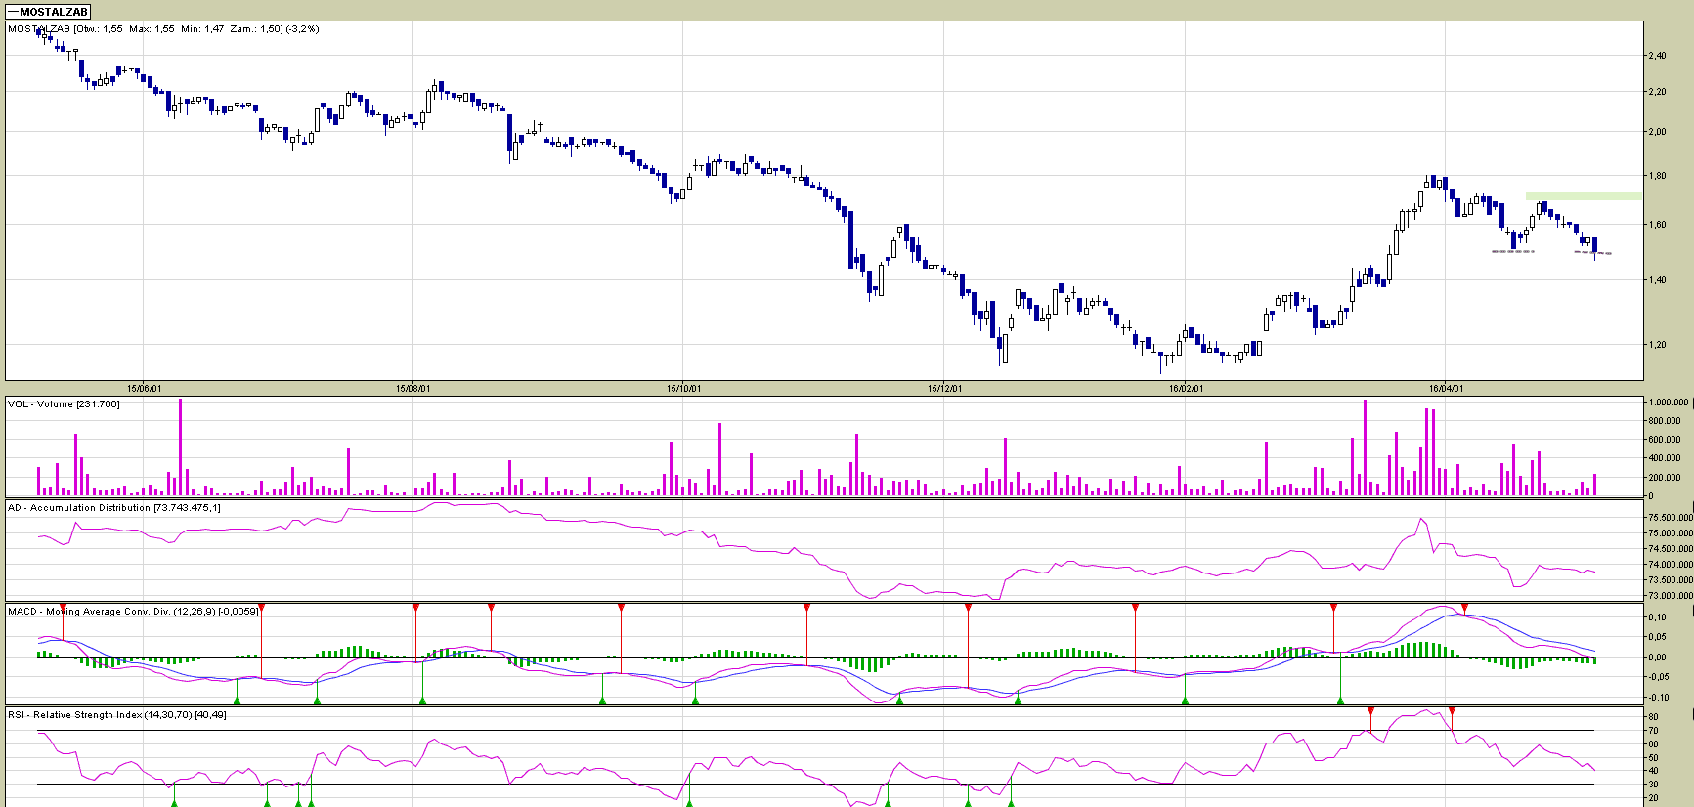
Task: Click the last red MACD sell marker
Action: [1464, 608]
